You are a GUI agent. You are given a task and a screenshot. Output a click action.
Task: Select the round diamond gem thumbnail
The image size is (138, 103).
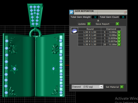pos(74,31)
